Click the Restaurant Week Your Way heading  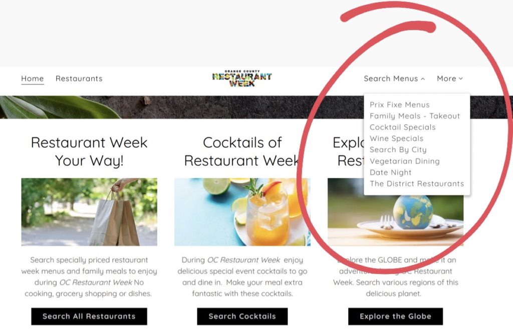[89, 151]
